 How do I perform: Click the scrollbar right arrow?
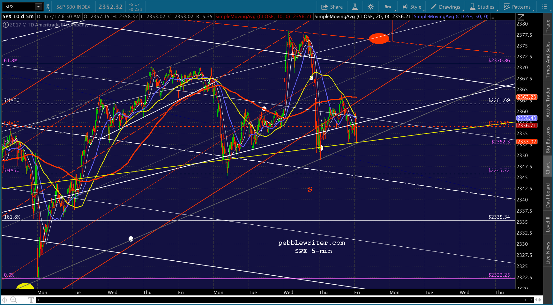pos(531,300)
